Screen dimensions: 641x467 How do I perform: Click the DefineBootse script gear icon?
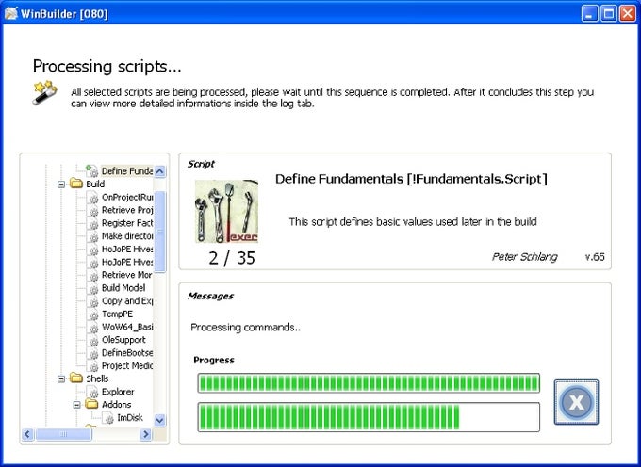(93, 353)
